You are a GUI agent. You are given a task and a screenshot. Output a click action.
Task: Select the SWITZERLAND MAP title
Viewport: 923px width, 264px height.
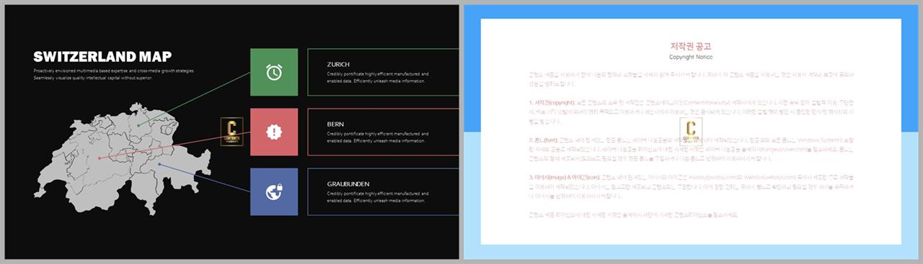tap(102, 57)
